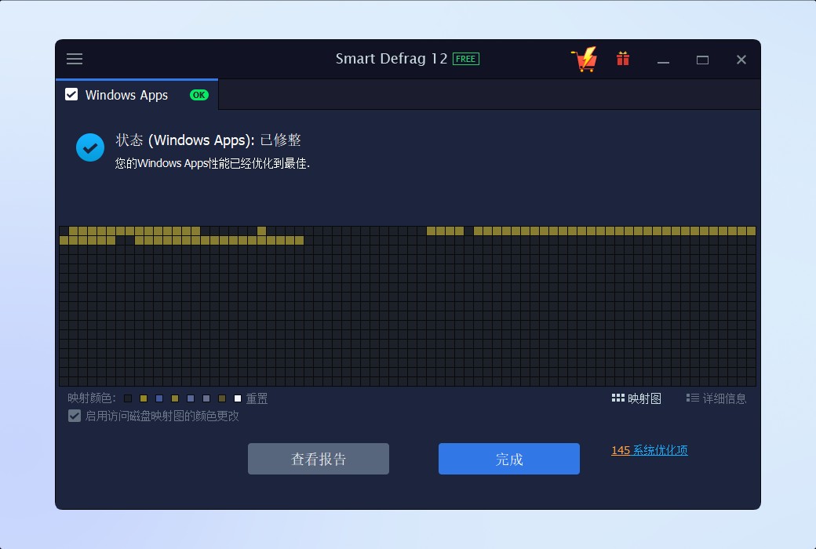Click the FREE edition badge
Viewport: 816px width, 549px height.
(x=466, y=59)
